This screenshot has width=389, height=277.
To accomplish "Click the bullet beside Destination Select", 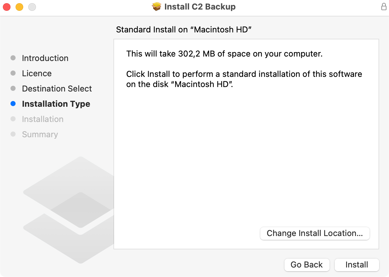I will (13, 88).
